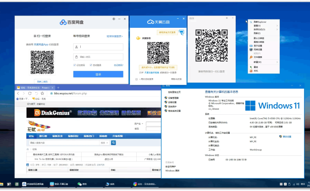Screen dimensions: 310x191
Task: Bookmark page with the star icon
Action: [x=42, y=93]
